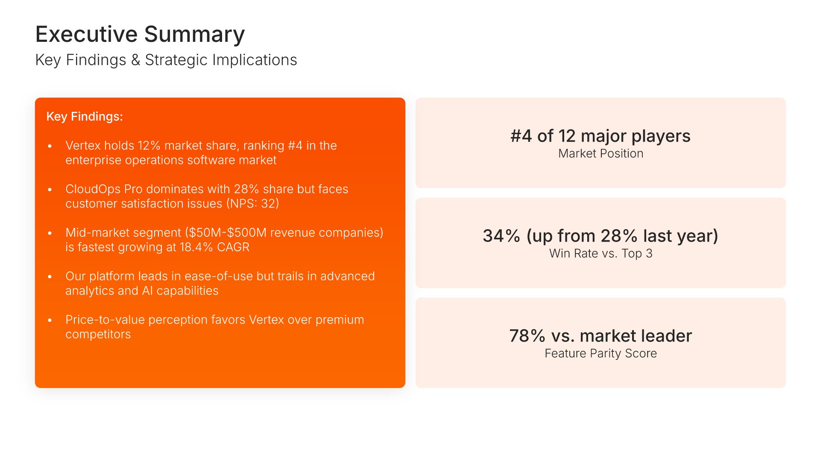Select the Win Rate vs. Top 3 label

click(600, 254)
